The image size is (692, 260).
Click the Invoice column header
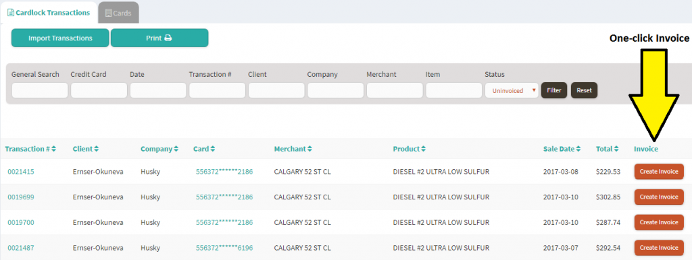(x=645, y=149)
